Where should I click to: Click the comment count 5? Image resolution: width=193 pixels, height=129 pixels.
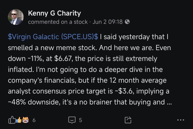(80, 120)
